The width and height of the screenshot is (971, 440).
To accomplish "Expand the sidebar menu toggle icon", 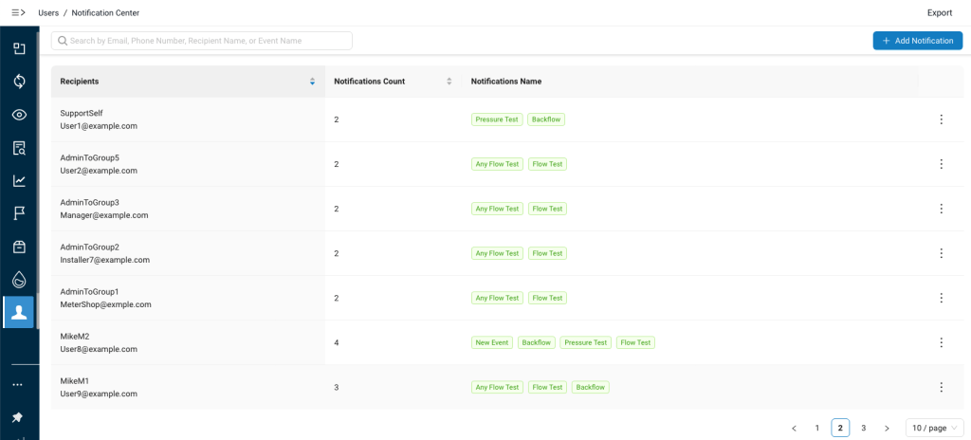I will (18, 12).
